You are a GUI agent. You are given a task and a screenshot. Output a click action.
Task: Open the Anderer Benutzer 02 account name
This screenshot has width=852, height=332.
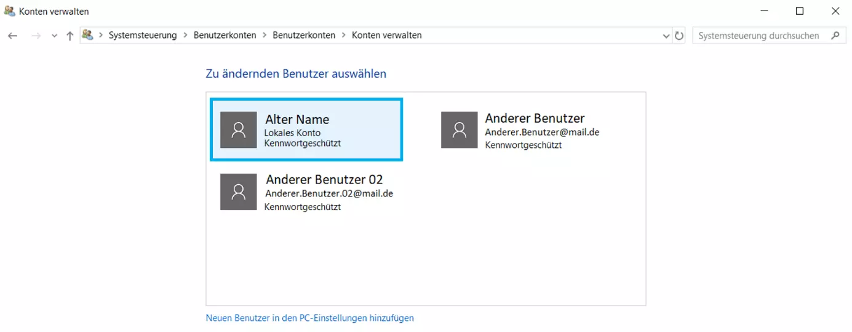(x=324, y=180)
